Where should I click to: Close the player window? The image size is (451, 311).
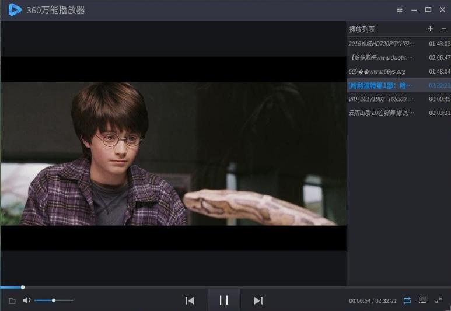pos(443,9)
